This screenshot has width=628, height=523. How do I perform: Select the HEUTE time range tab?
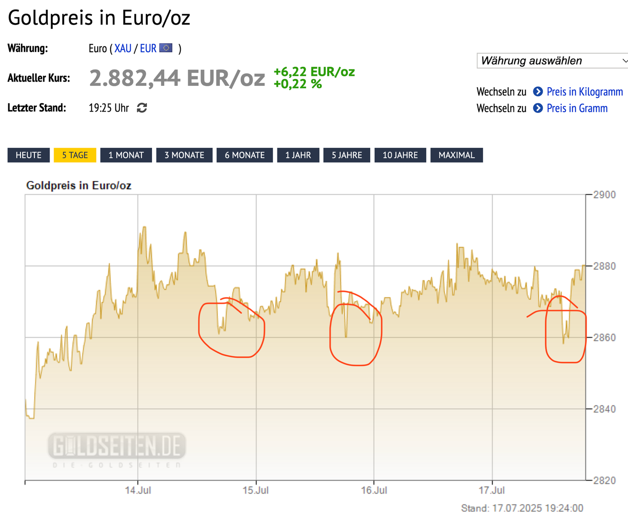[x=29, y=155]
